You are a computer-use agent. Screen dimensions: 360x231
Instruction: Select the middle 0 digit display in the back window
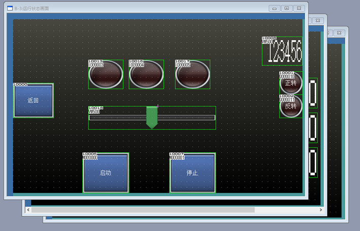coord(313,128)
